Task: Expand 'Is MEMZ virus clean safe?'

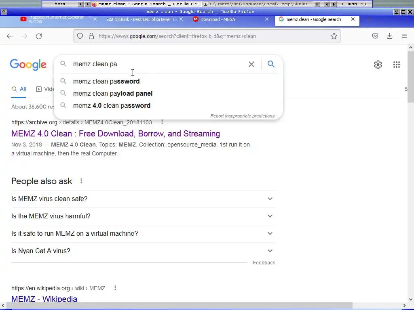Action: (x=143, y=199)
